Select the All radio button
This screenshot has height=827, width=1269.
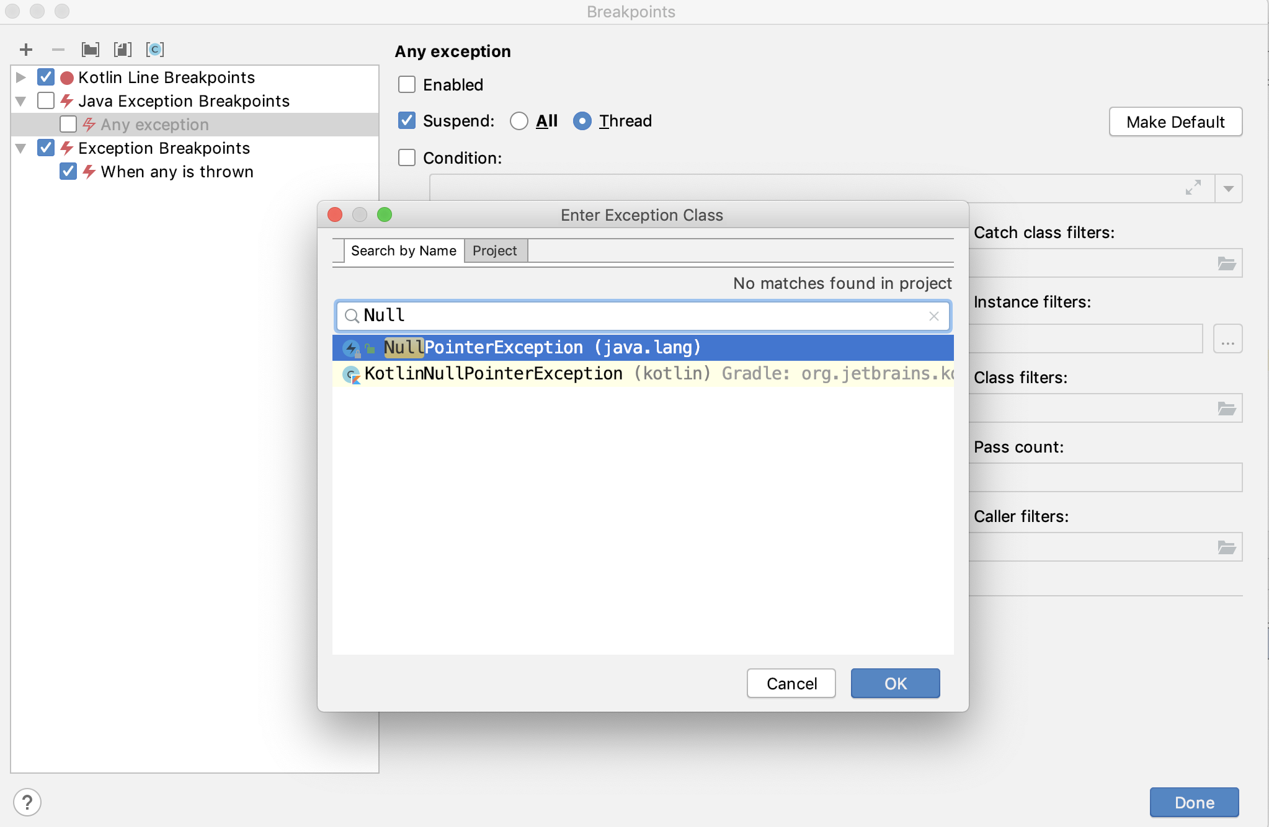point(521,121)
